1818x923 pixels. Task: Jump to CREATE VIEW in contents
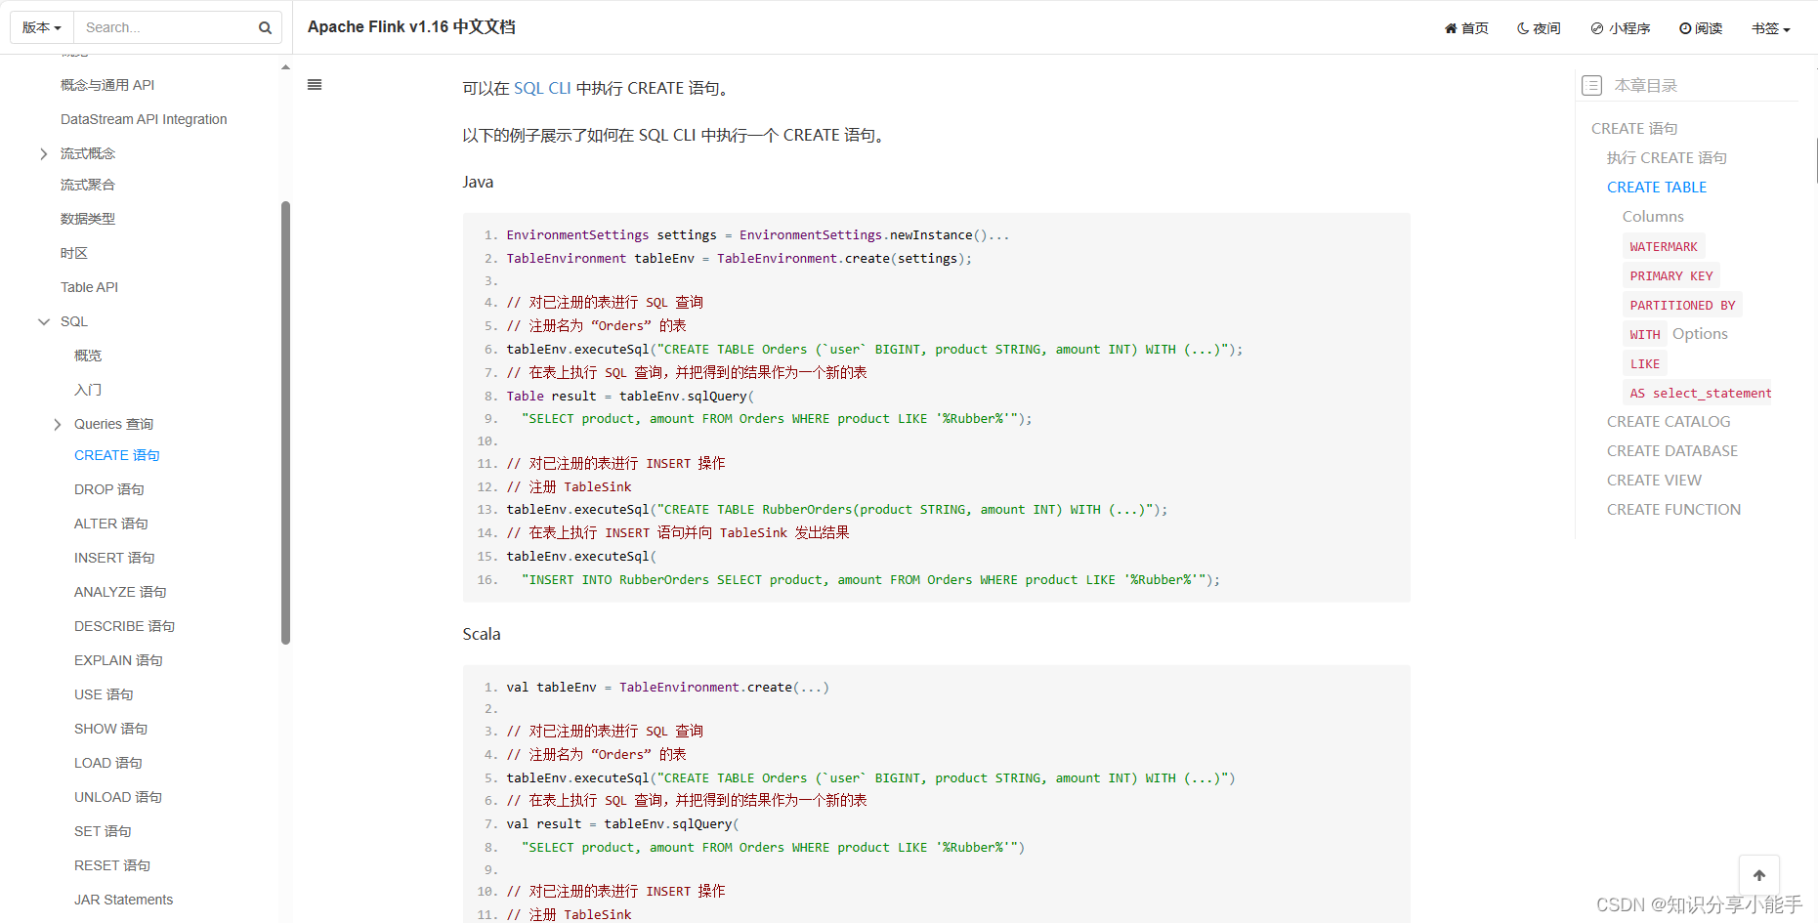tap(1654, 481)
